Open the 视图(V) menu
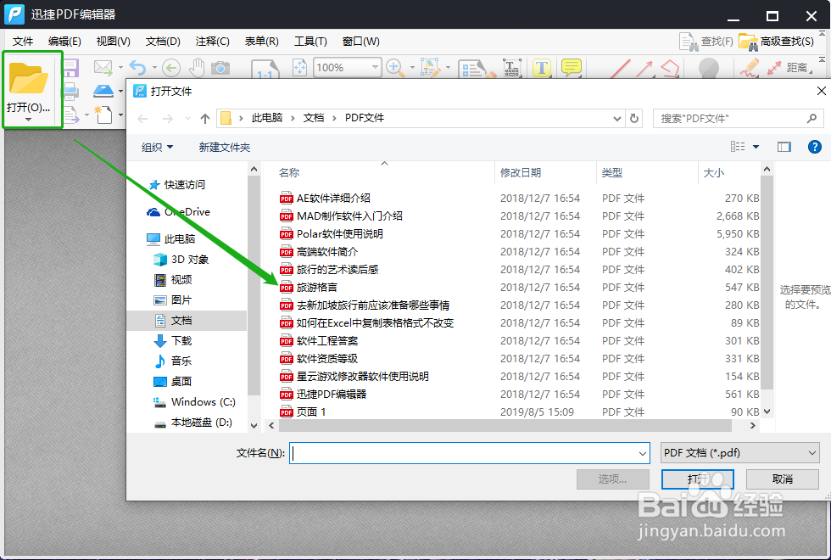This screenshot has width=831, height=560. coord(114,42)
